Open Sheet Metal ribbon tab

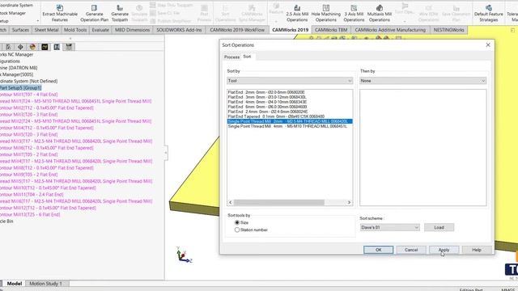pyautogui.click(x=47, y=30)
